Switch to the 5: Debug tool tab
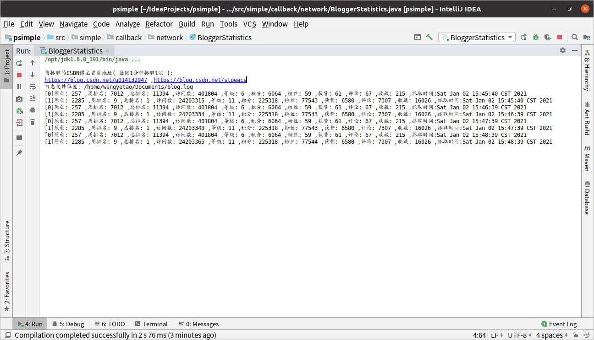 pyautogui.click(x=68, y=324)
